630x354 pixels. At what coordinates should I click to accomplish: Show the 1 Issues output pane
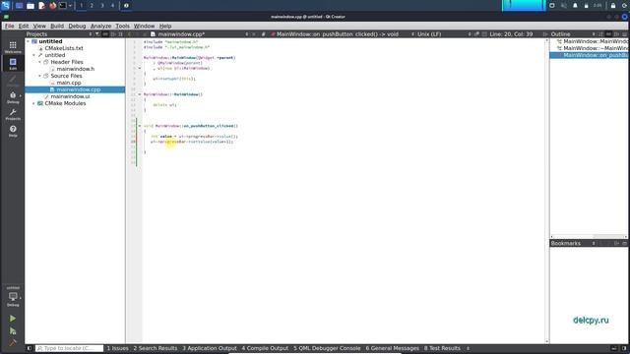(x=118, y=348)
